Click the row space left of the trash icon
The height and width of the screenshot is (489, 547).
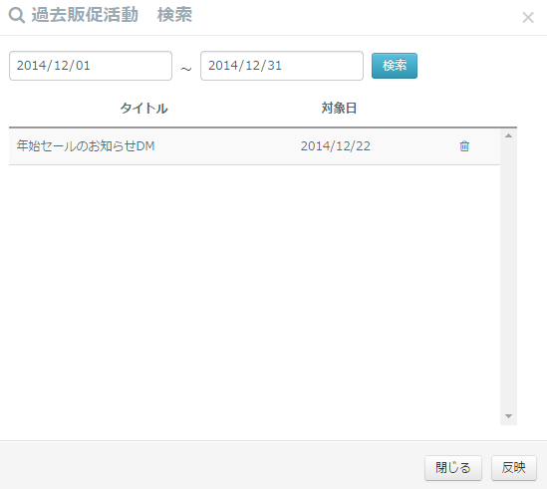(414, 146)
